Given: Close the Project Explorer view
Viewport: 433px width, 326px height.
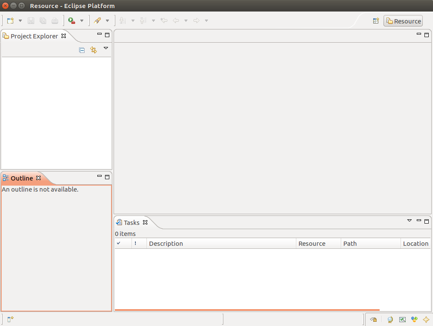Looking at the screenshot, I should tap(64, 36).
